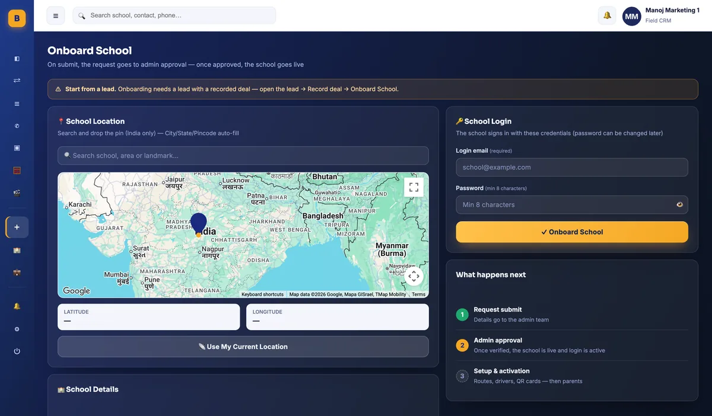712x416 pixels.
Task: Toggle map fullscreen view button
Action: 414,187
